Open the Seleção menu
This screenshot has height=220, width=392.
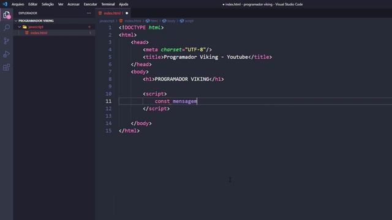[48, 4]
